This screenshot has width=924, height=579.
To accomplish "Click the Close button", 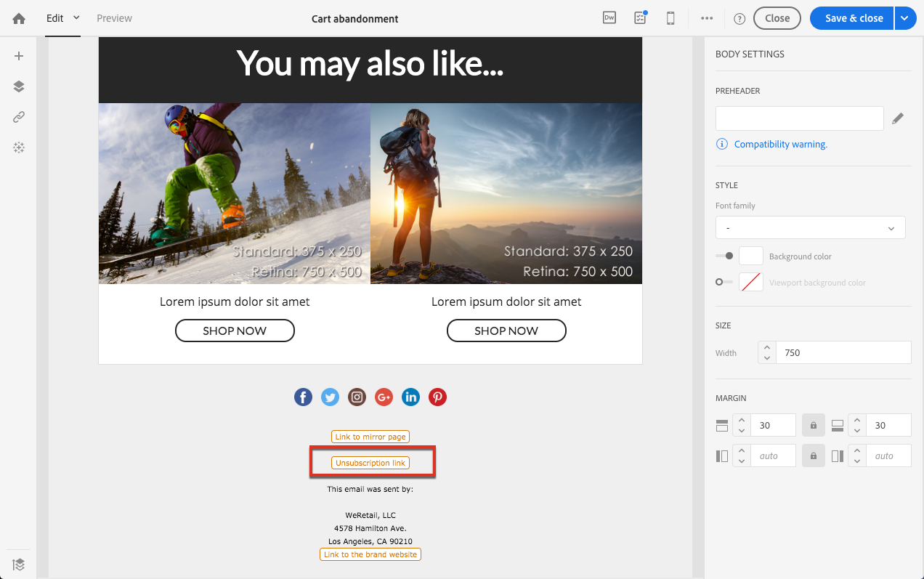I will [x=777, y=18].
